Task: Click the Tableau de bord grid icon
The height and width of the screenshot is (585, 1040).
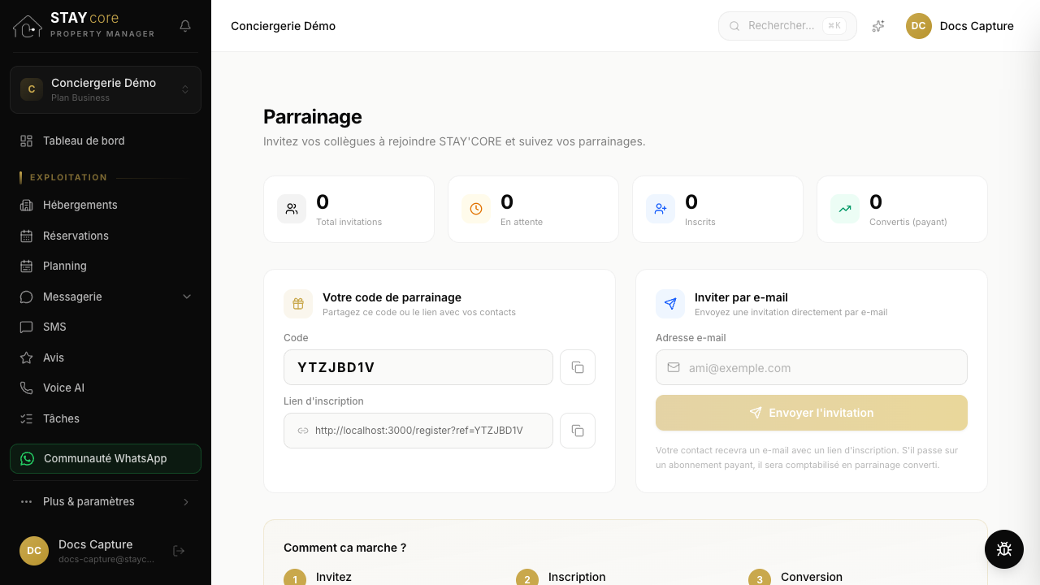Action: point(27,141)
